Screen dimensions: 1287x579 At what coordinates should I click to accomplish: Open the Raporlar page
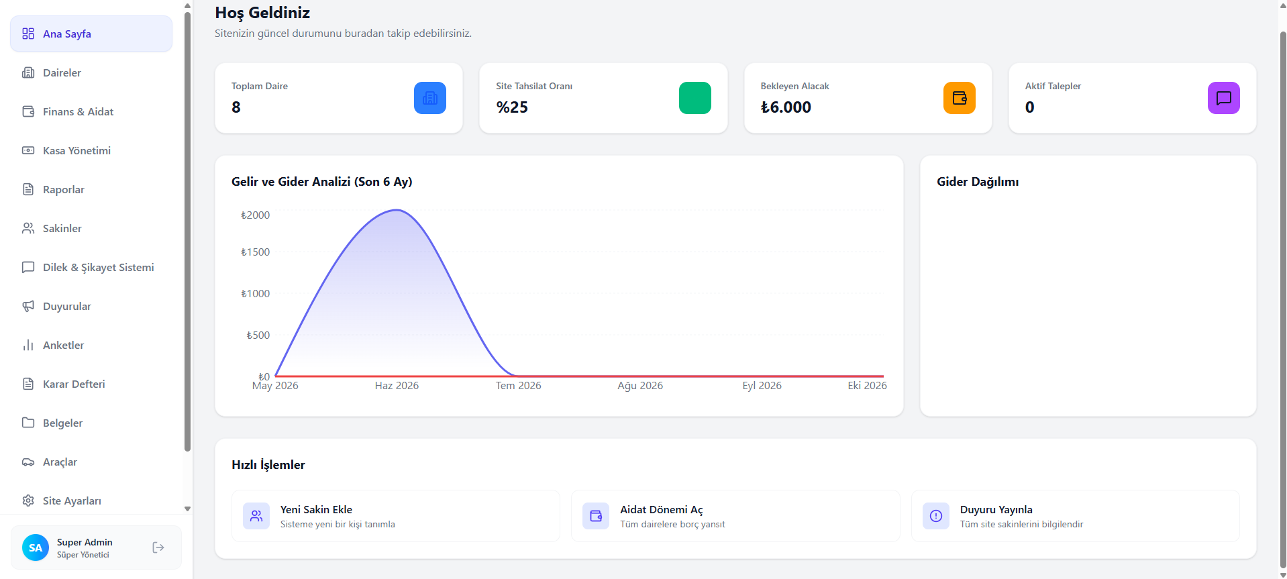coord(91,189)
